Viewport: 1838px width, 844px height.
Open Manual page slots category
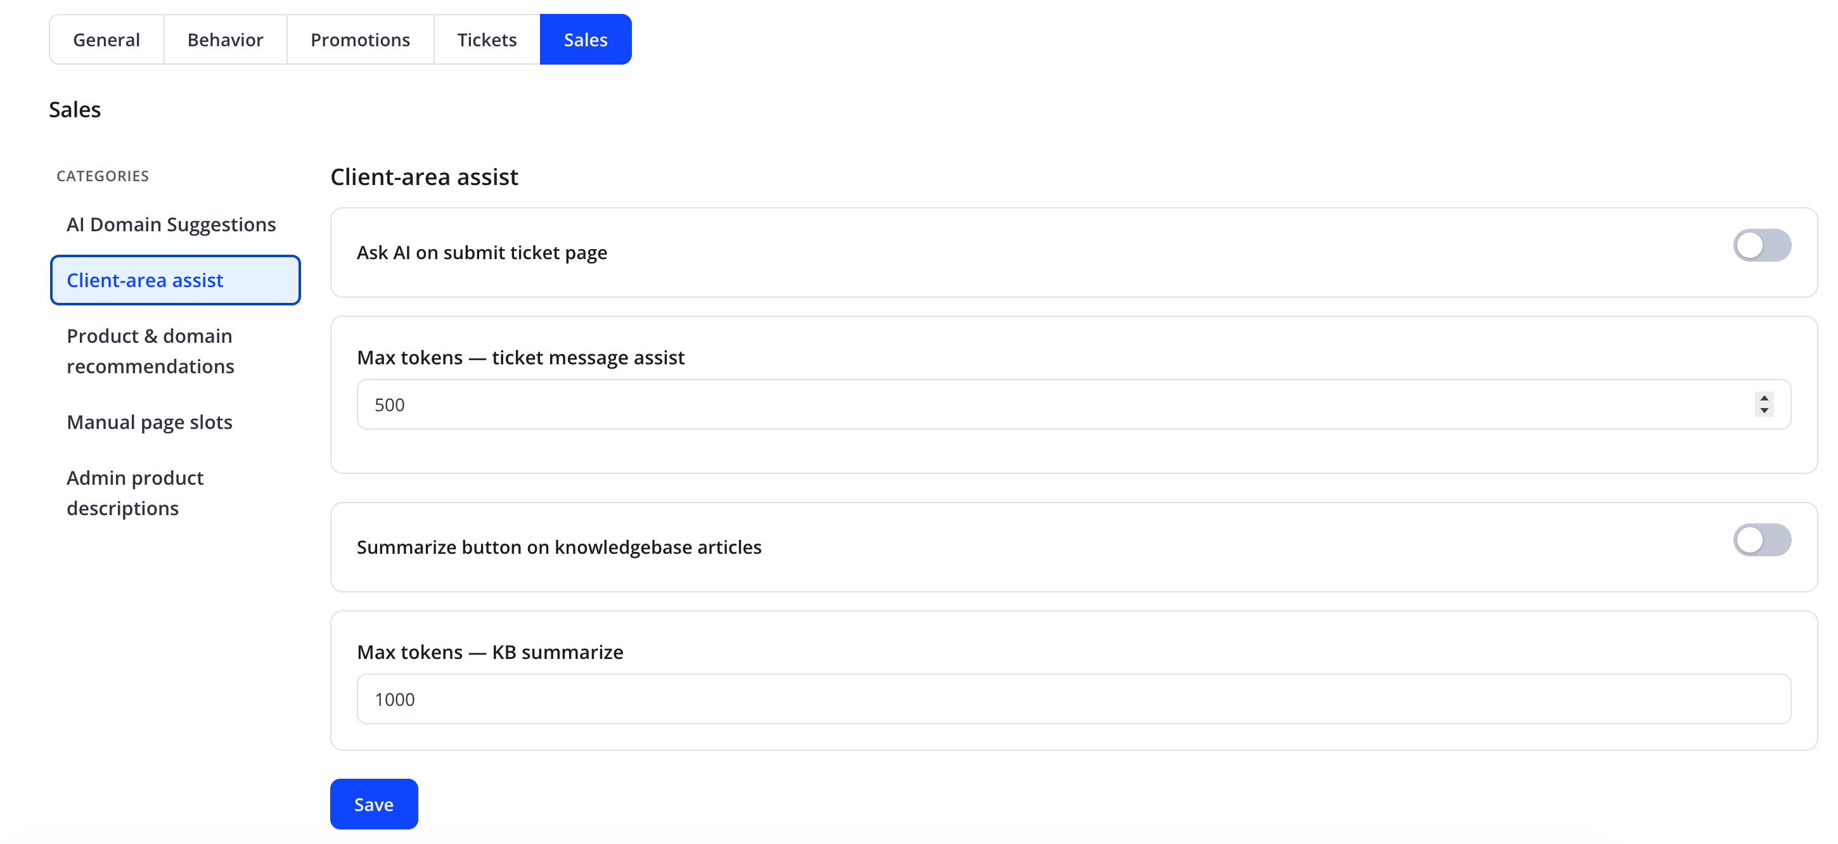click(x=176, y=421)
